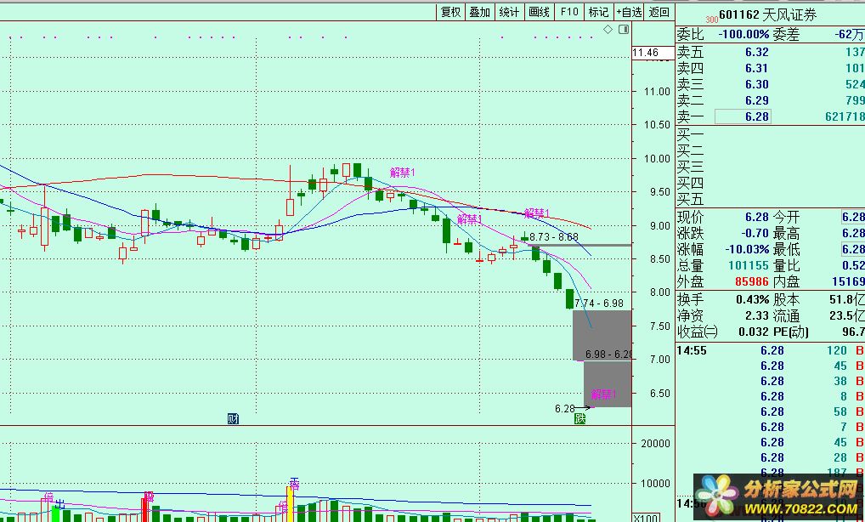Click the 天 marker above the yellow volume bar
865x522 pixels.
[x=294, y=484]
